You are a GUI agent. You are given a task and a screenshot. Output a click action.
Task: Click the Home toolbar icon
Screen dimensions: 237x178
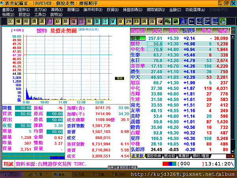click(x=215, y=21)
